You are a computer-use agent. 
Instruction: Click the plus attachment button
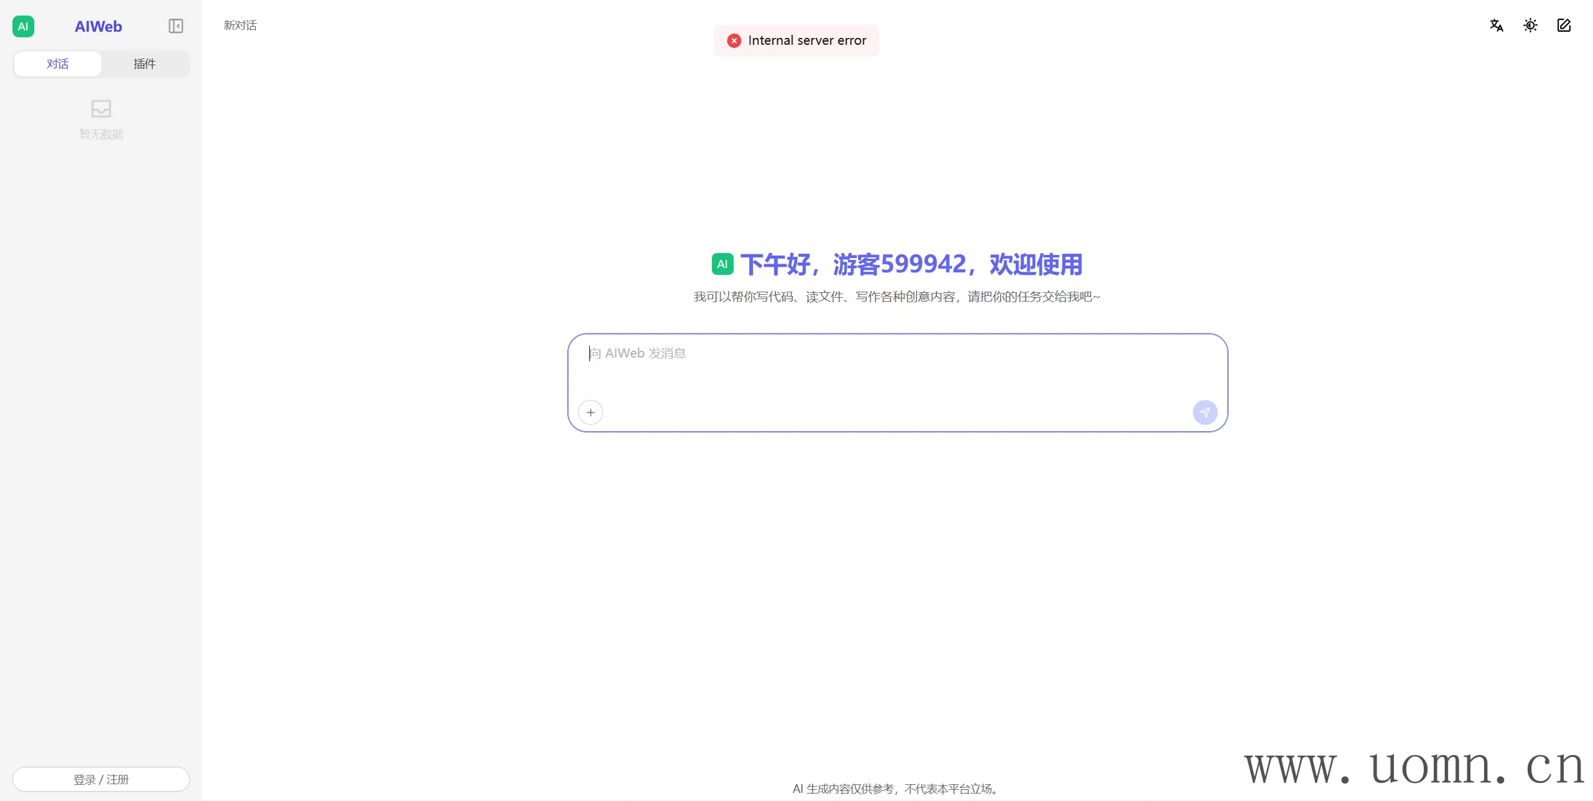(591, 412)
